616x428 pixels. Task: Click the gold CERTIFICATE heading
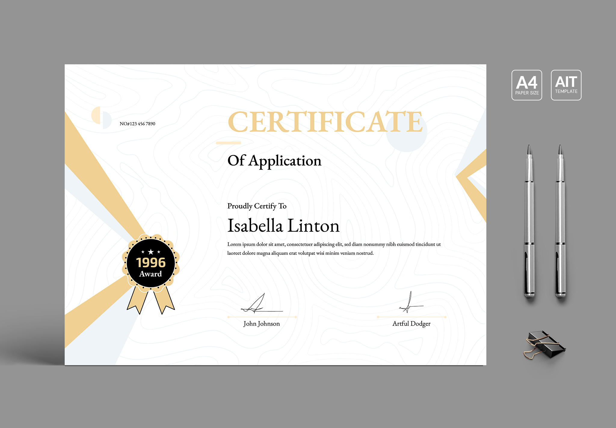tap(325, 122)
